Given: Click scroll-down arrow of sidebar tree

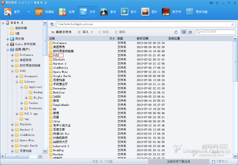Looking at the screenshot, I should (x=45, y=151).
